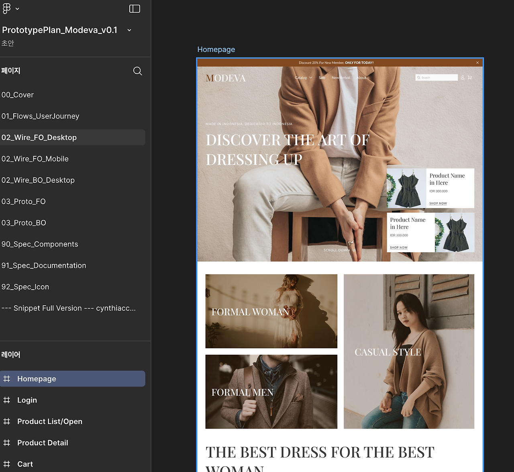This screenshot has height=472, width=514.
Task: Click the SCROLL DOWN indicator
Action: [340, 250]
